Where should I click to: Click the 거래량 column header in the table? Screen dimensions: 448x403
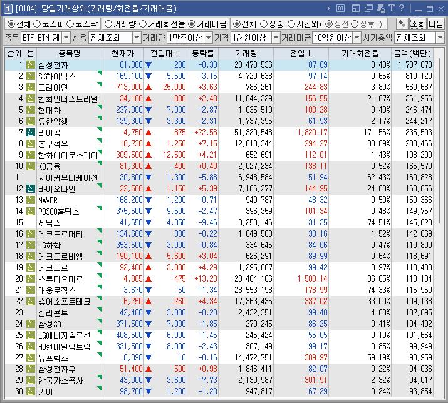246,53
